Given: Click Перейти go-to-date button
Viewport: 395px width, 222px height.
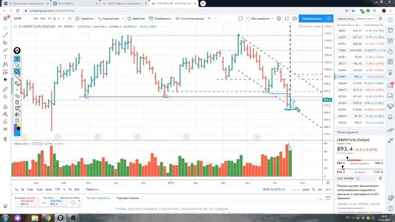Looking at the screenshot, I should [x=93, y=189].
